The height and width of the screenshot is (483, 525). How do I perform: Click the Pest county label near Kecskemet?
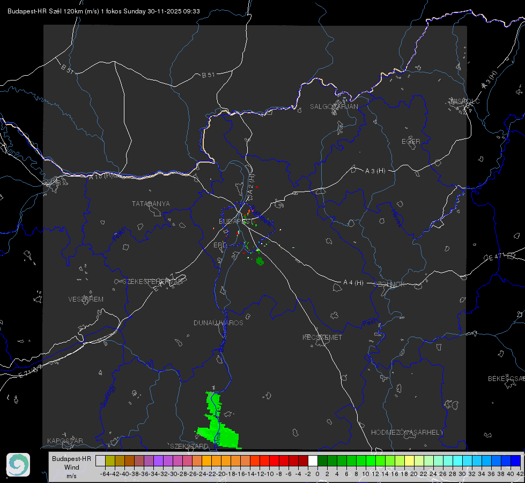pos(368,323)
